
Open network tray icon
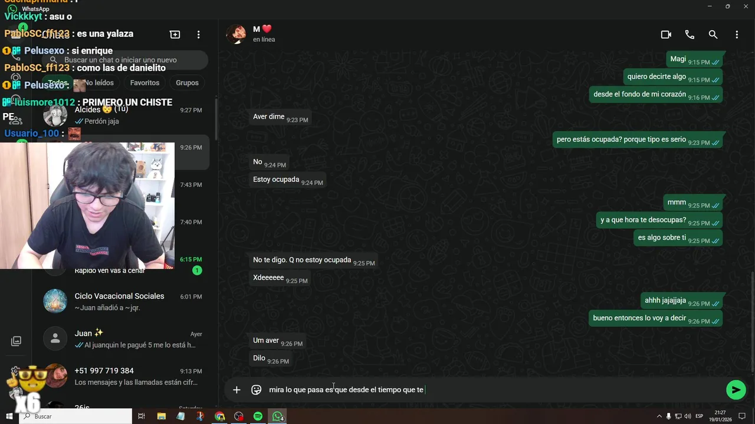coord(678,416)
